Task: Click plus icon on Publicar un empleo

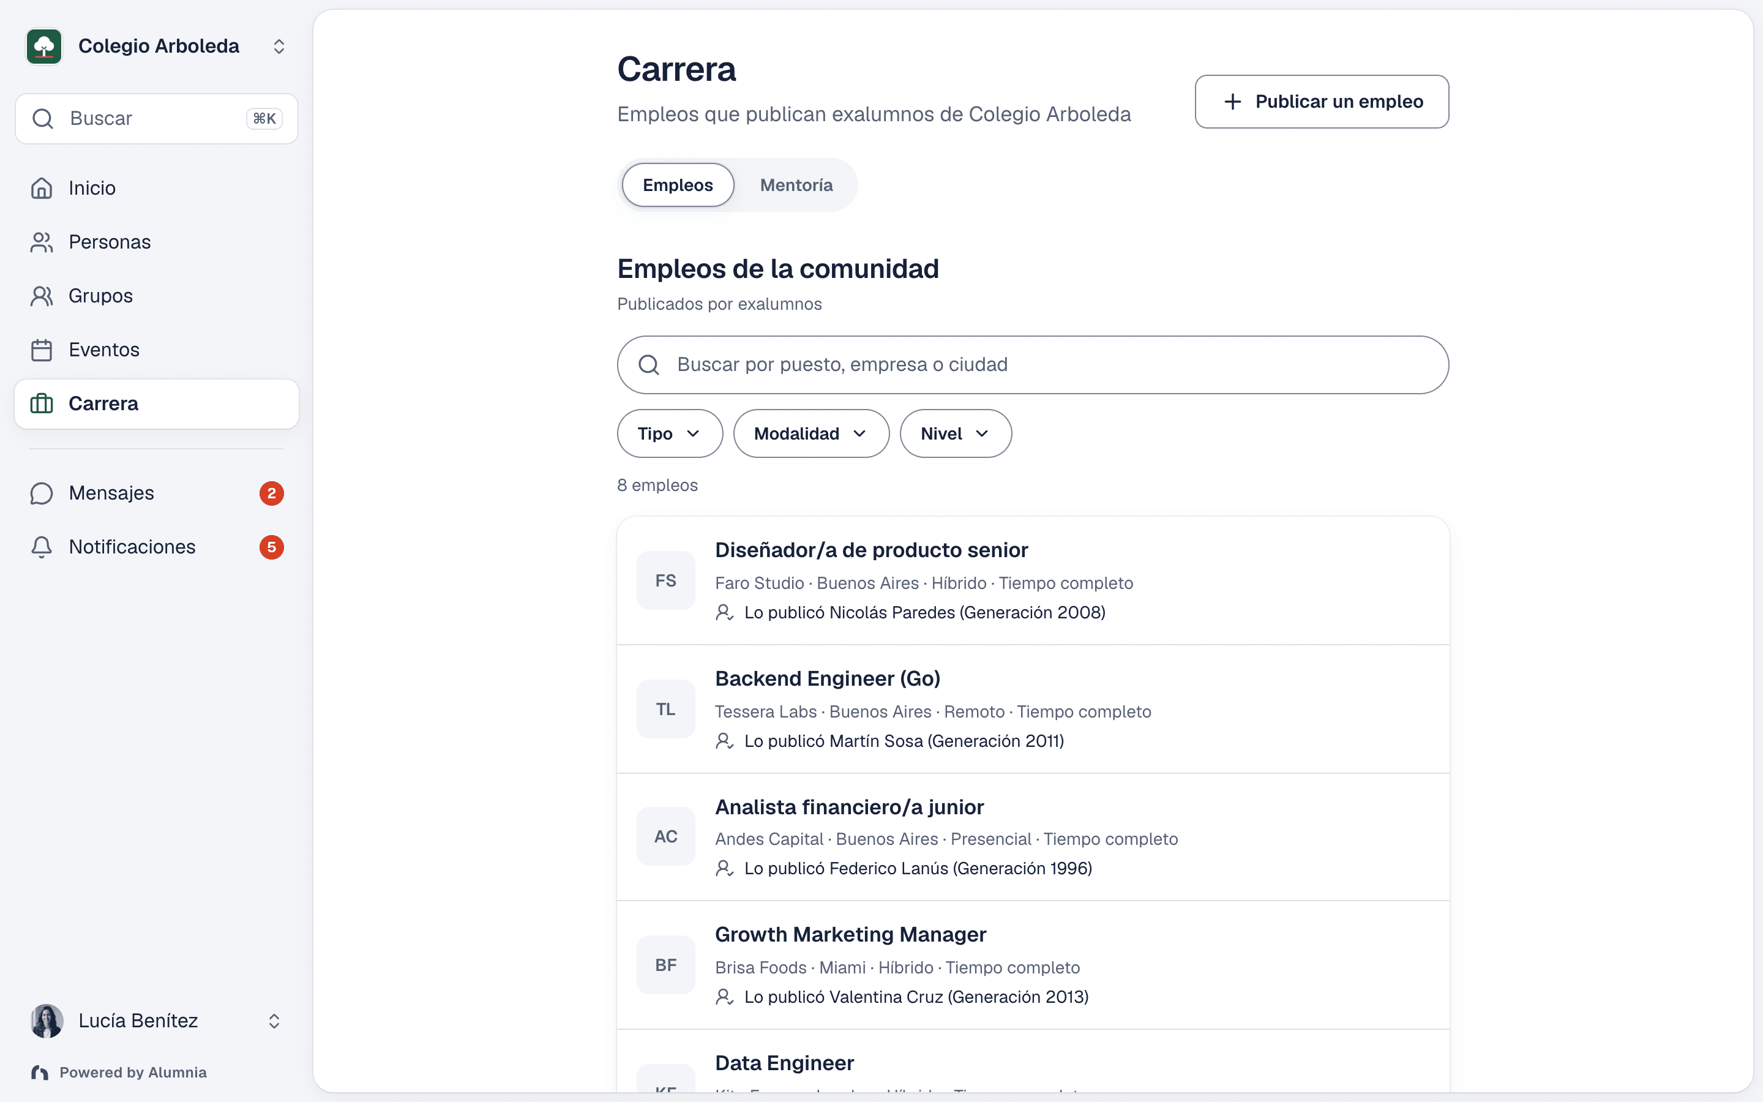Action: (1233, 101)
